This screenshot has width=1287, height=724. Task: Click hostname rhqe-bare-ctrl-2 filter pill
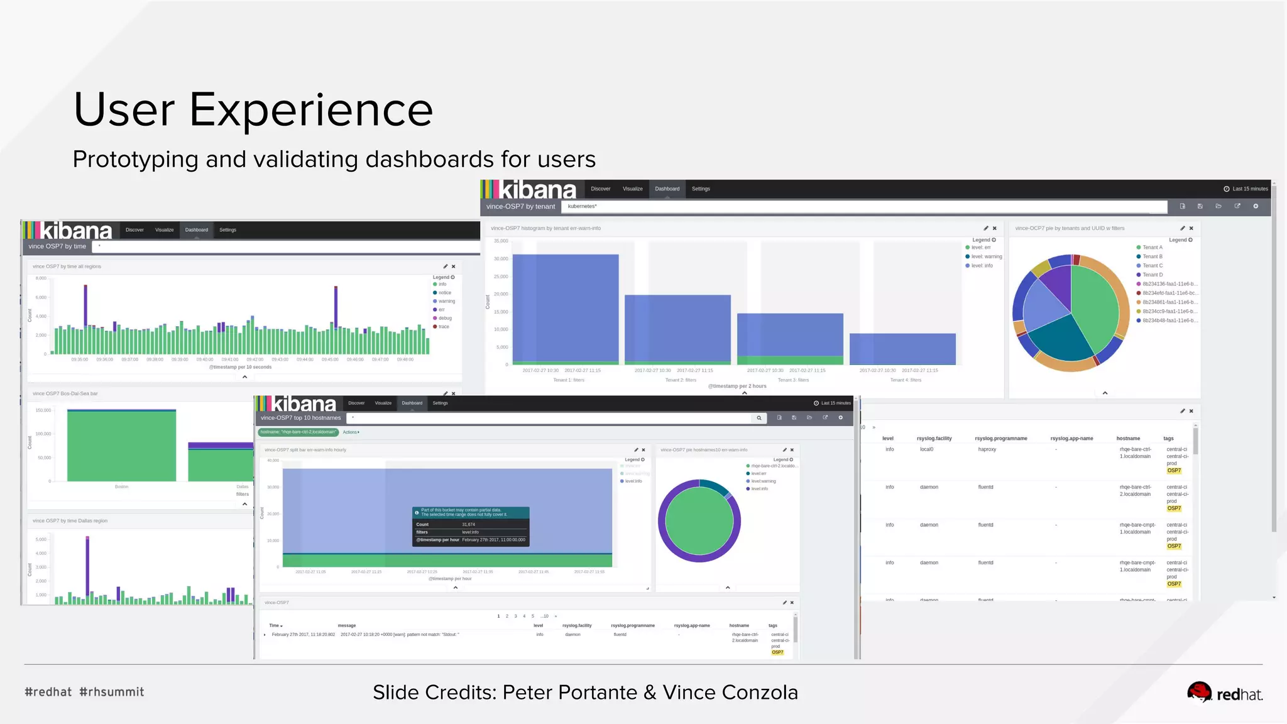298,432
